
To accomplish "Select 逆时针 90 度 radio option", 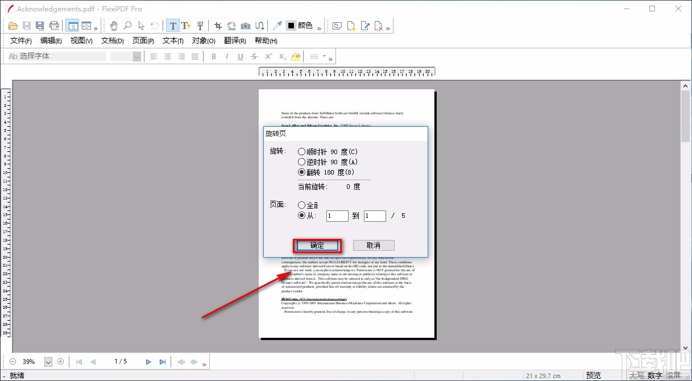I will point(301,162).
